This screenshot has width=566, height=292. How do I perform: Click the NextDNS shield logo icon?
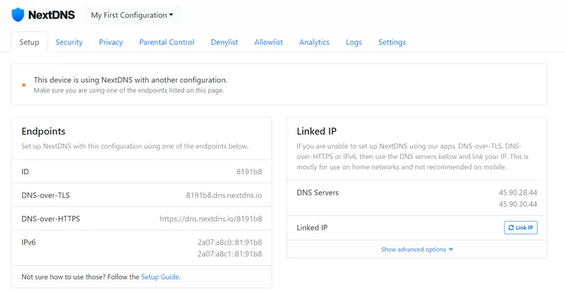(x=18, y=15)
